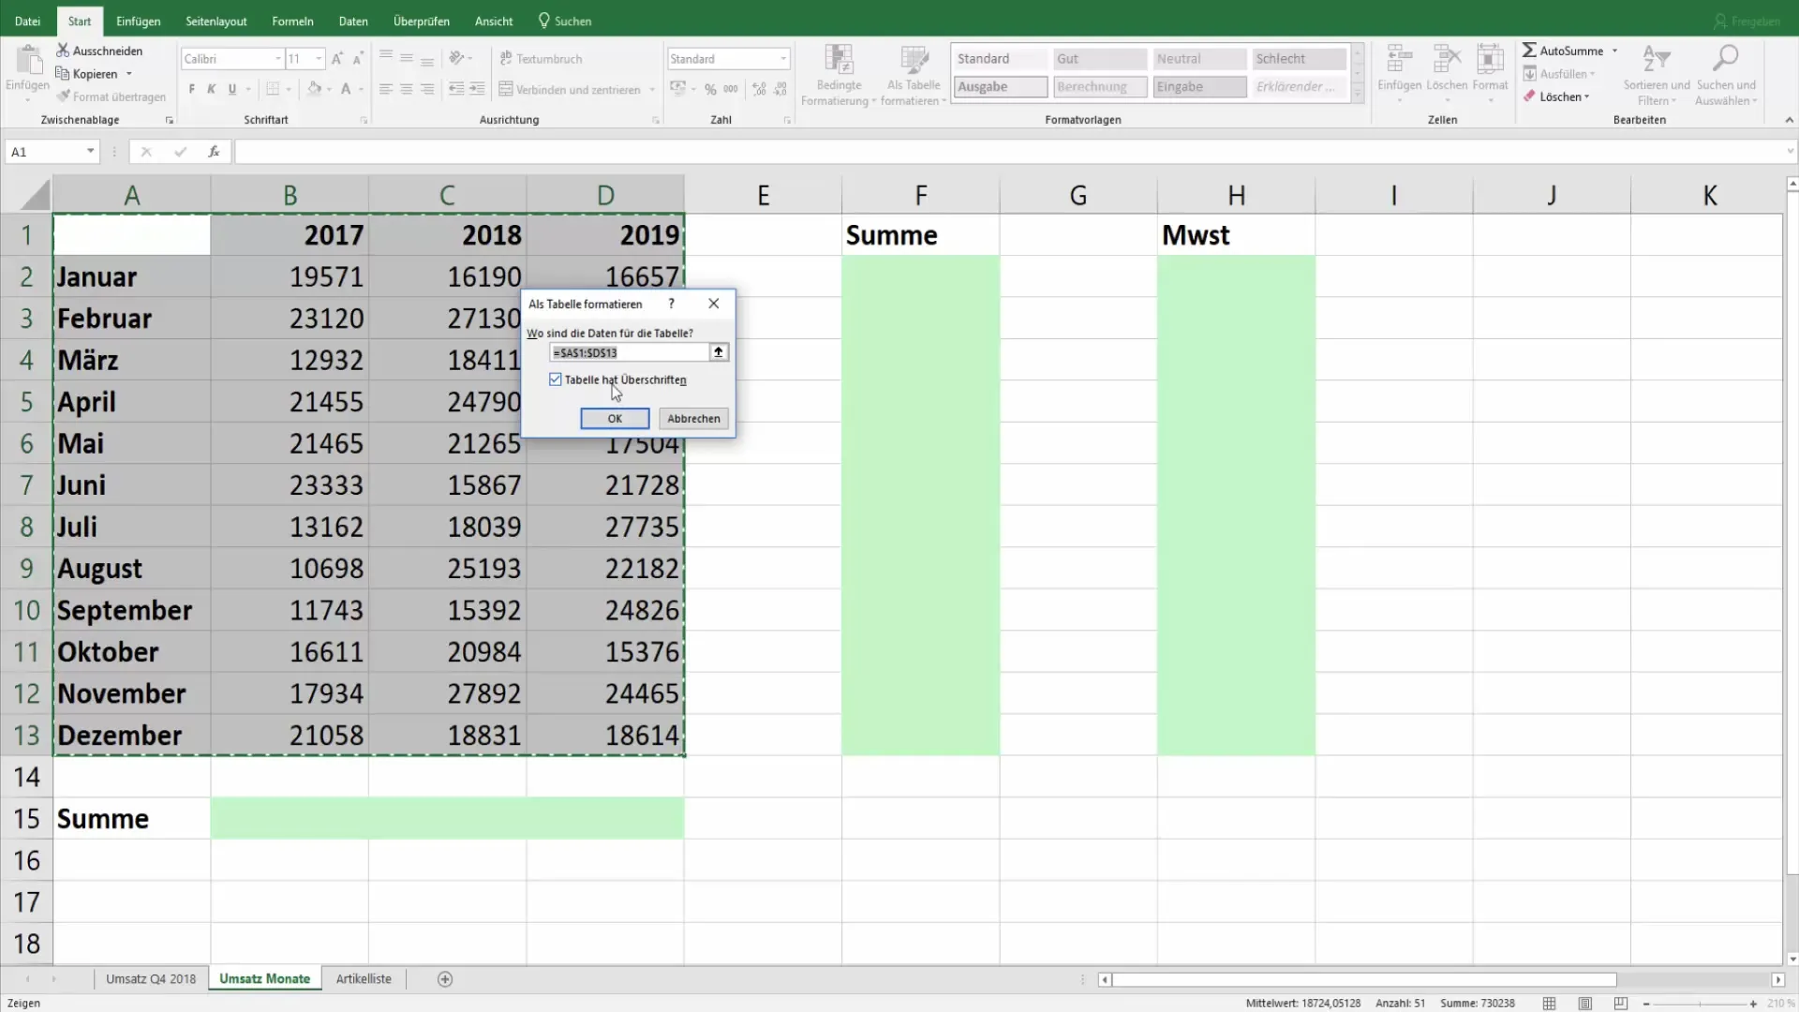Add a decimal place

759,89
